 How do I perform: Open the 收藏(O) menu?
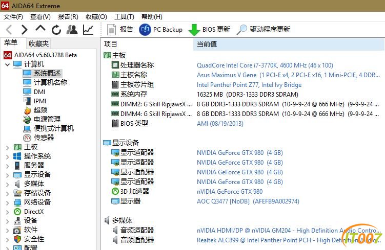click(96, 17)
